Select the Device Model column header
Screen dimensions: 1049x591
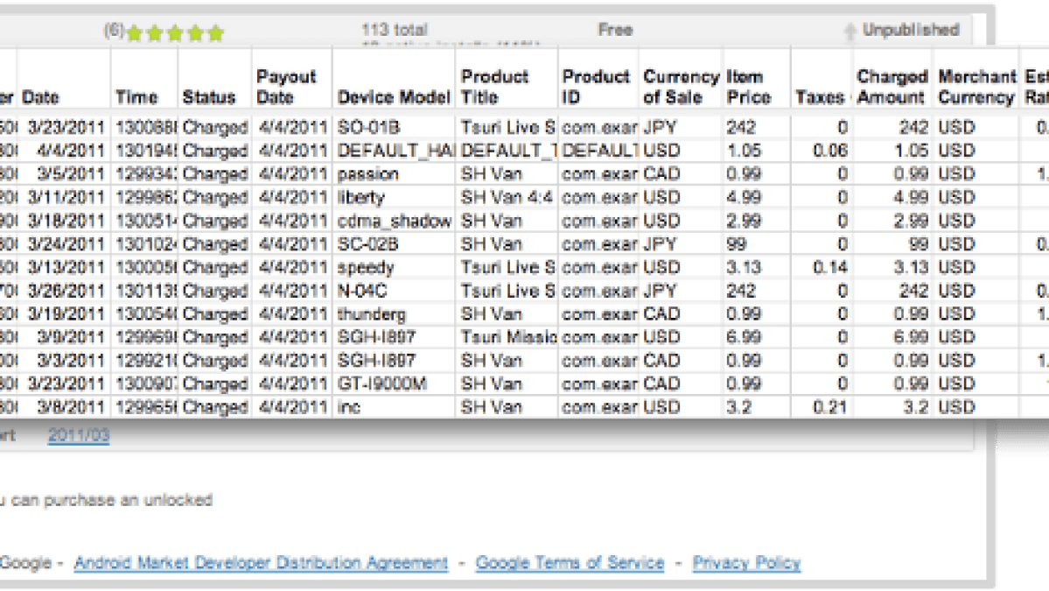tap(394, 97)
